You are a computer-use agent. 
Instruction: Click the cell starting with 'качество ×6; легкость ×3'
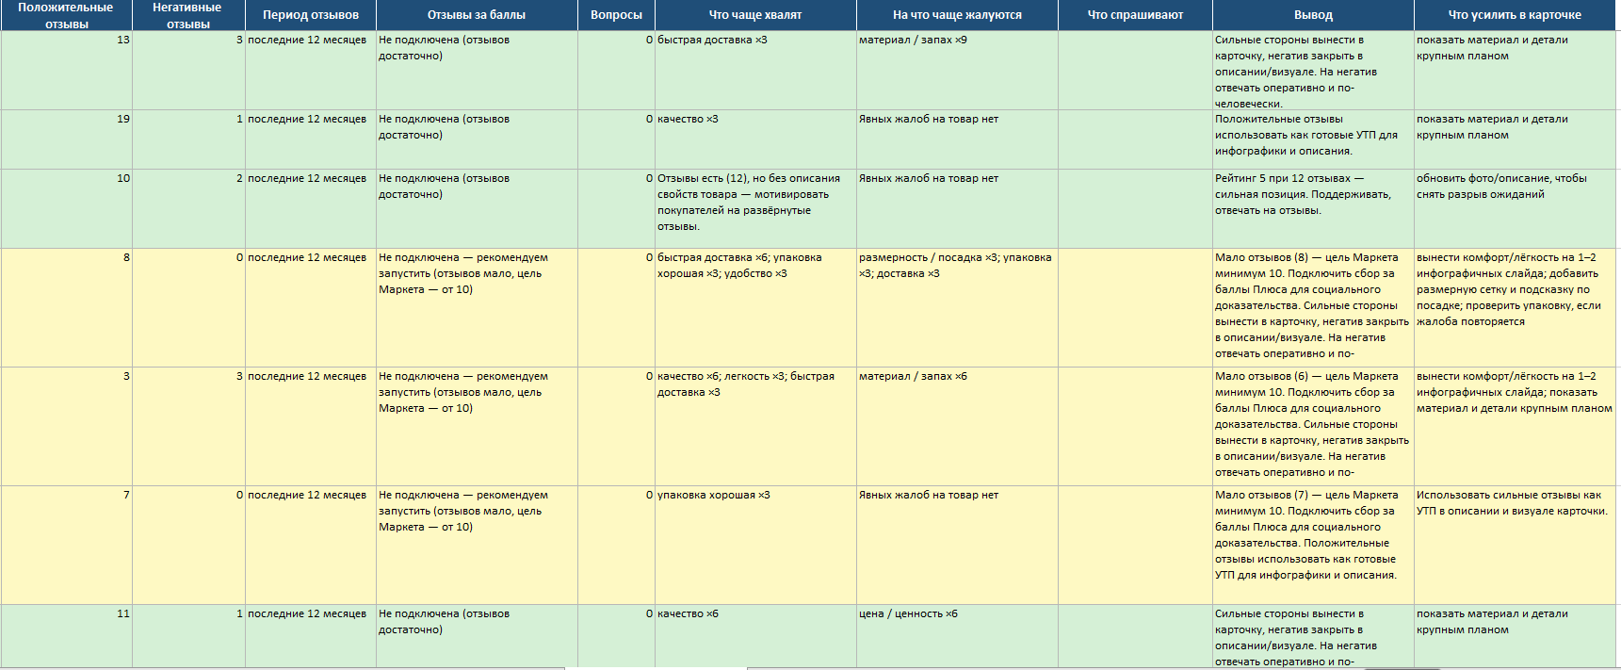755,427
